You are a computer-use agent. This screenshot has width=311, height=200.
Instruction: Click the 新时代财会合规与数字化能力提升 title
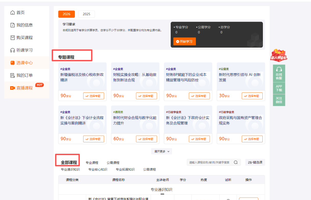(135, 120)
